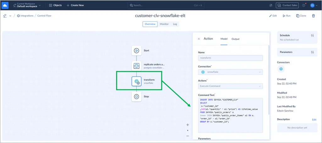
Task: Click the 'Edwin Sanchez' name
Action: coord(285,111)
